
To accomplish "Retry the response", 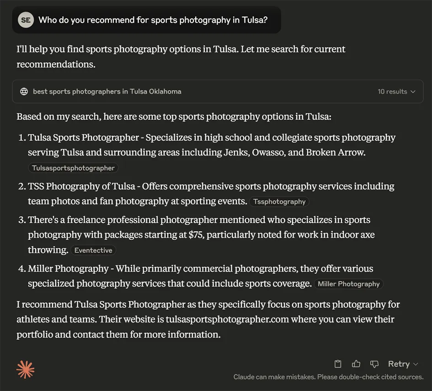I will click(x=399, y=364).
